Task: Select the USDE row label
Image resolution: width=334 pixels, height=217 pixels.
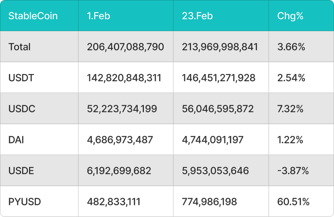Action: (x=21, y=171)
